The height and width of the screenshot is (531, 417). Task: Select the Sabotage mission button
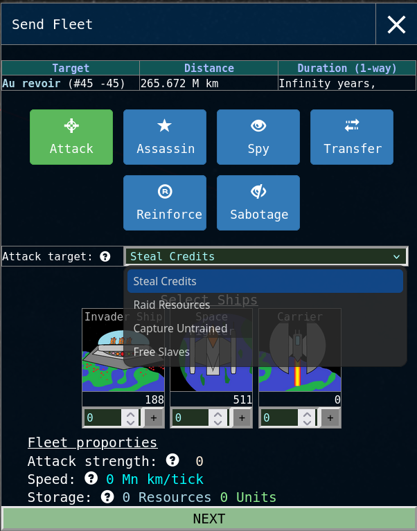pos(258,203)
